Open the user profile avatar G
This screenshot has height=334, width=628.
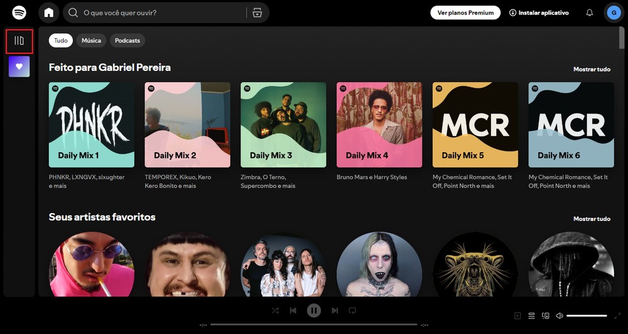(614, 13)
